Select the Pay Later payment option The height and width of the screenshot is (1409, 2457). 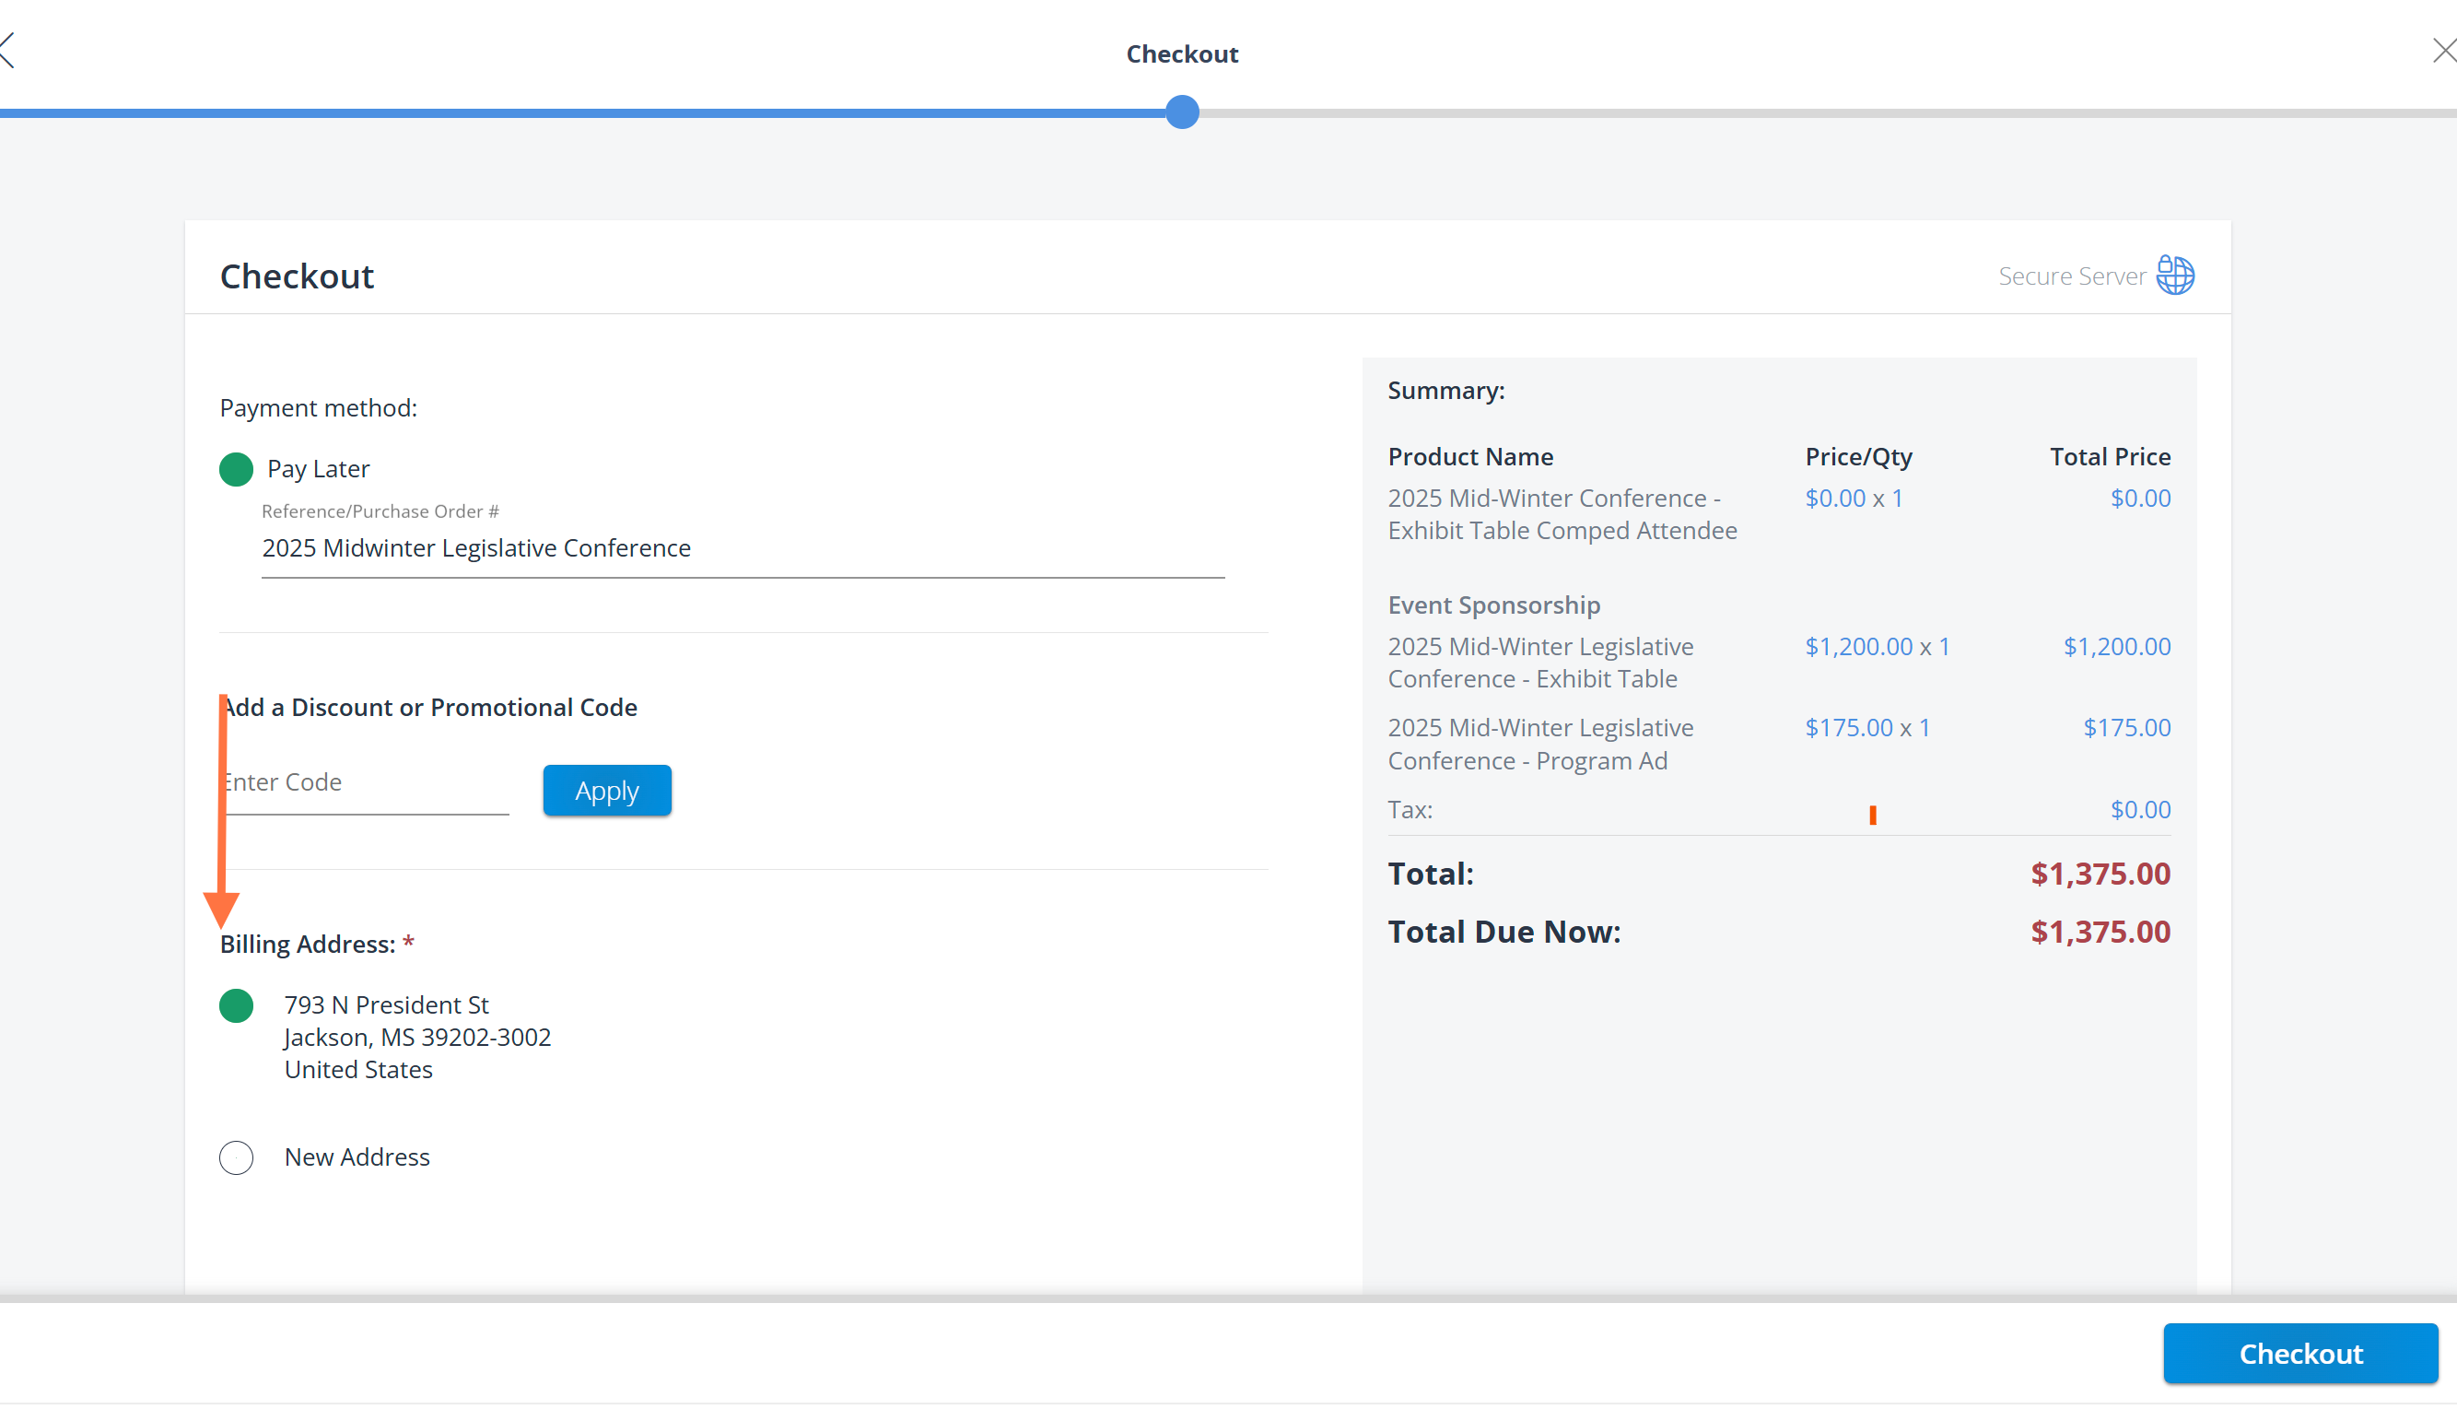pos(236,469)
